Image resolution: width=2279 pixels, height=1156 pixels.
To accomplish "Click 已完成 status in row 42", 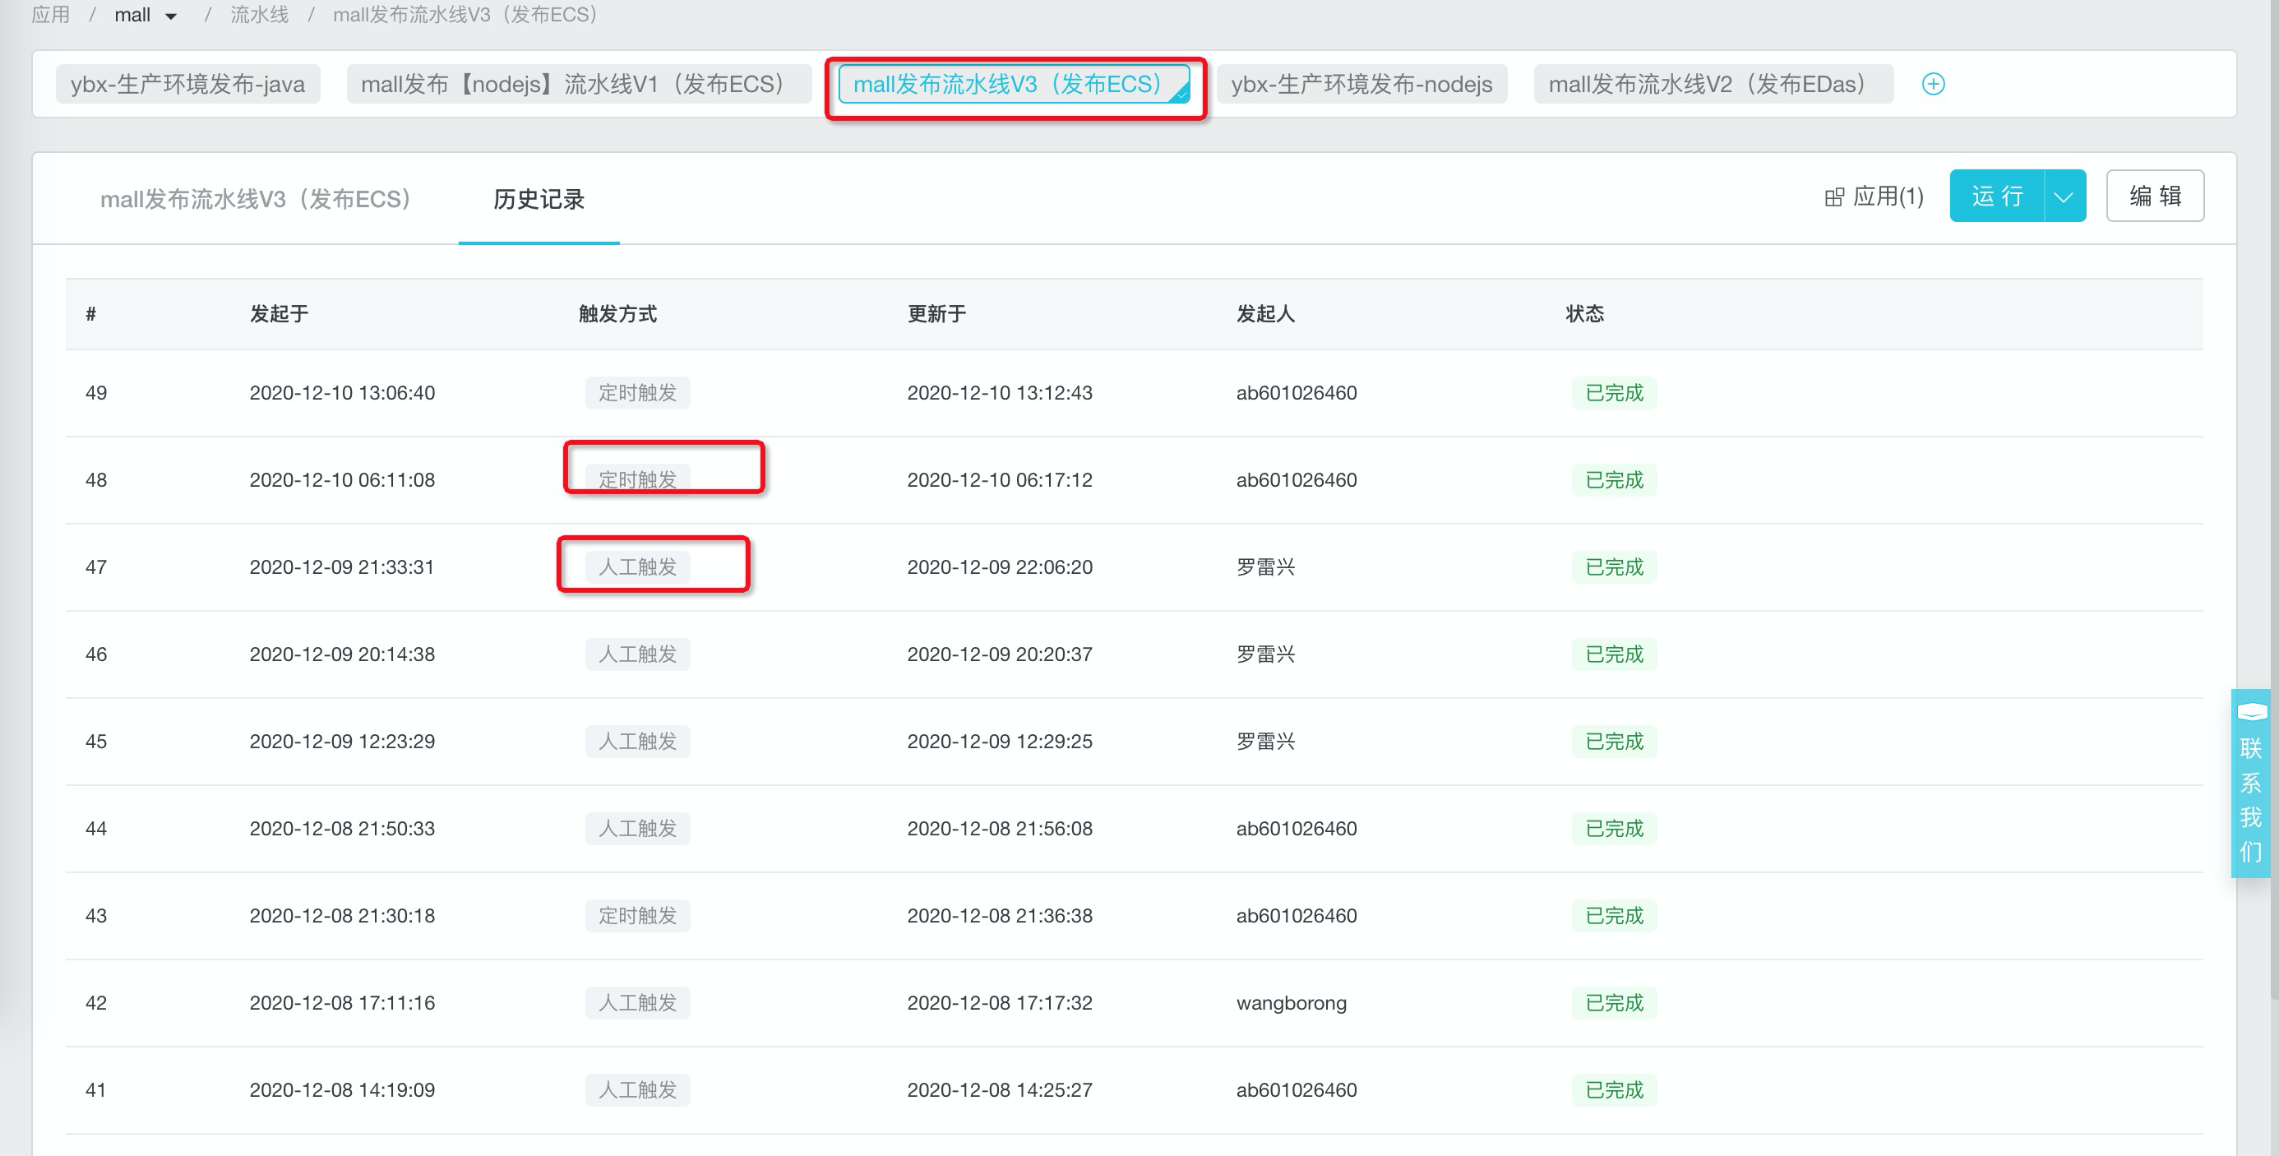I will [x=1614, y=1003].
